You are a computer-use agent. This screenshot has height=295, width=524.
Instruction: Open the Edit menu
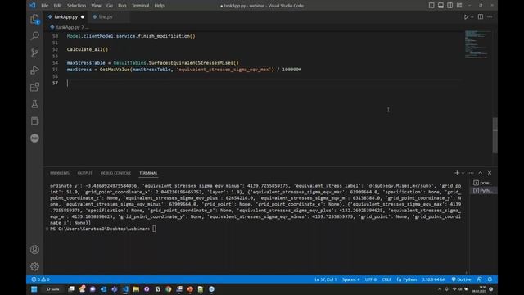57,6
